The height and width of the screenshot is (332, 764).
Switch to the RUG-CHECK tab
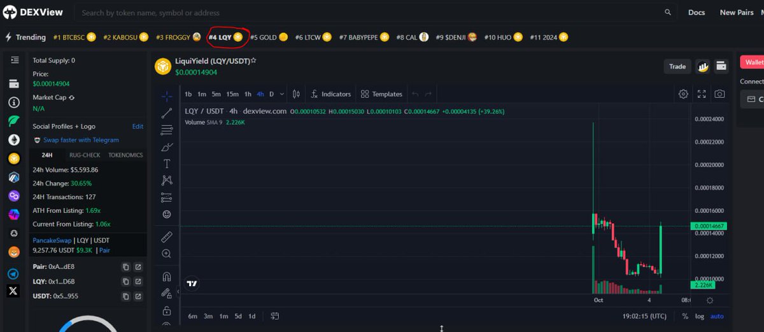pos(85,155)
